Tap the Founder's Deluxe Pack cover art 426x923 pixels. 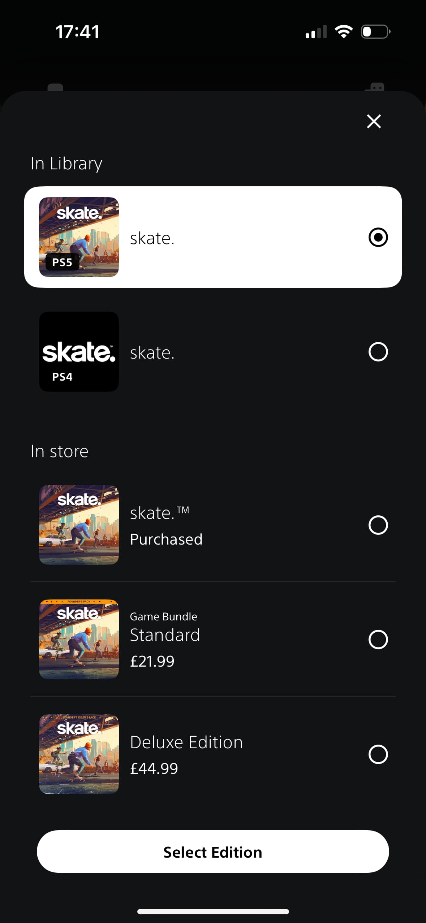point(79,754)
